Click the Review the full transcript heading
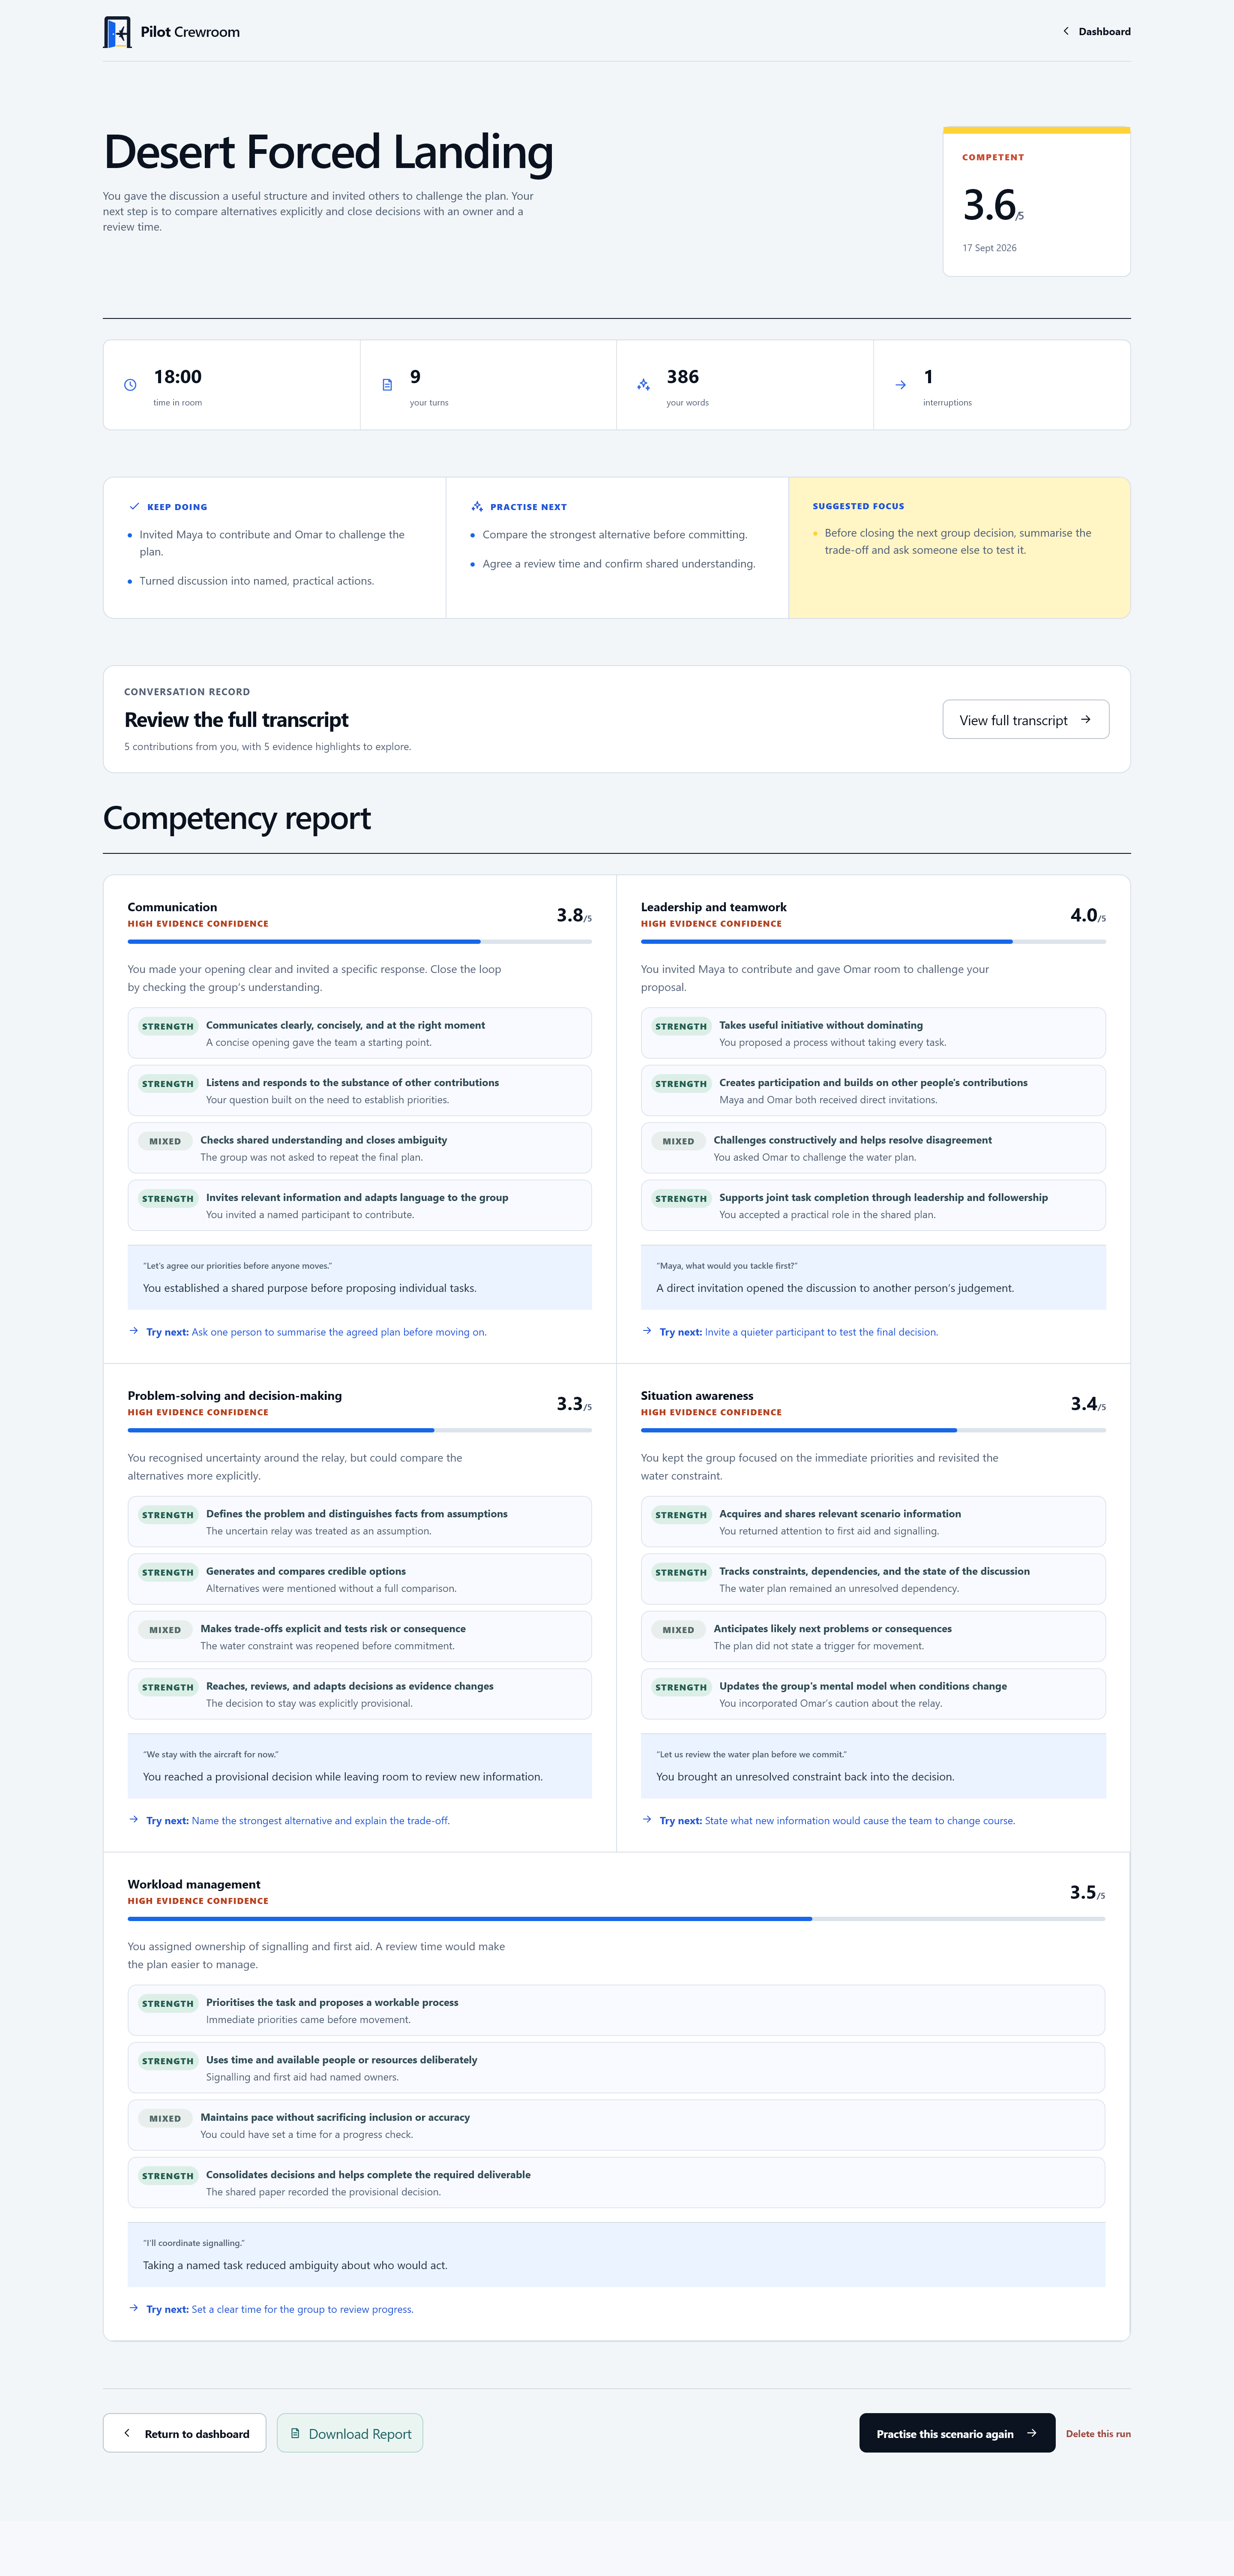Viewport: 1234px width, 2576px height. point(236,720)
